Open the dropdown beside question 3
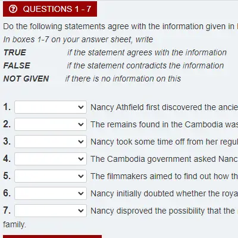238x238 pixels. click(x=51, y=142)
